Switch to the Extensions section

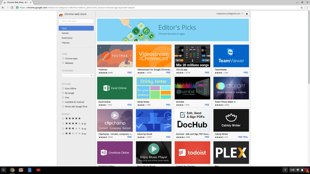click(x=67, y=38)
